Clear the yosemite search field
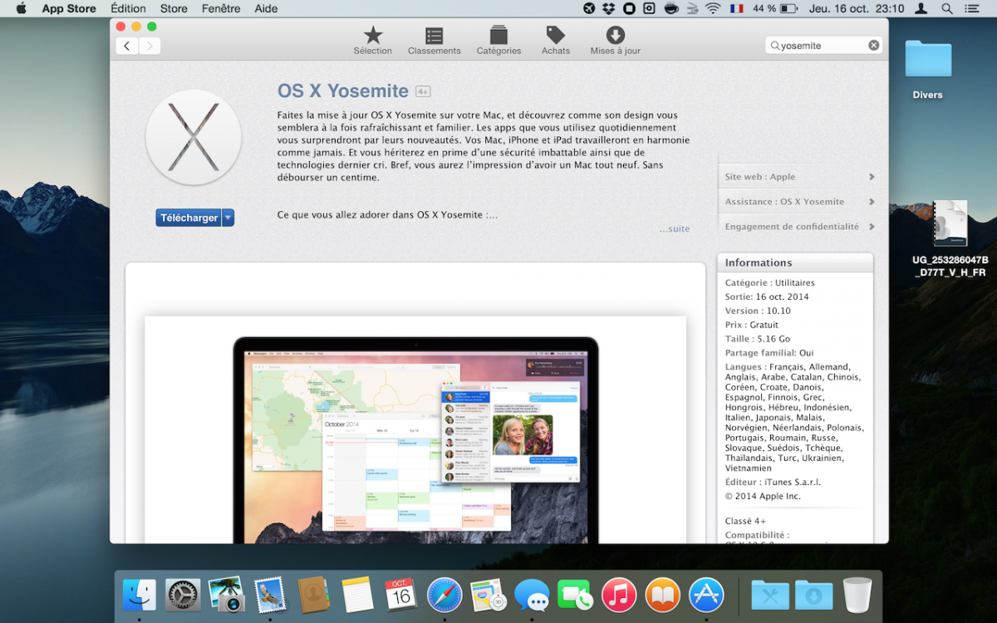The image size is (997, 623). tap(873, 46)
